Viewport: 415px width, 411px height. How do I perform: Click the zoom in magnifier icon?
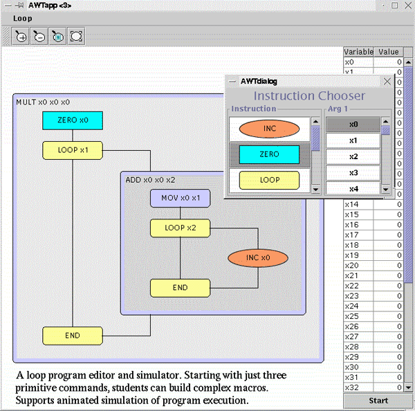[21, 37]
